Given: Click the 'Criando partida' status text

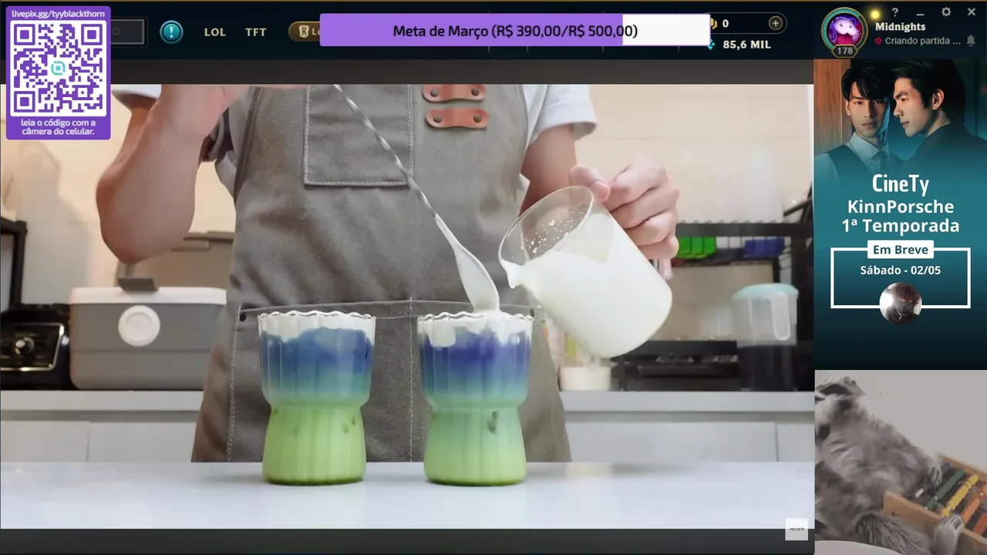Looking at the screenshot, I should pos(922,41).
